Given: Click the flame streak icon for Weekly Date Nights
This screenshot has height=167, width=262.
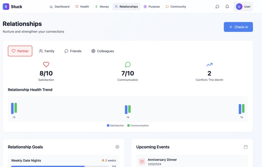Looking at the screenshot, I should [x=103, y=160].
